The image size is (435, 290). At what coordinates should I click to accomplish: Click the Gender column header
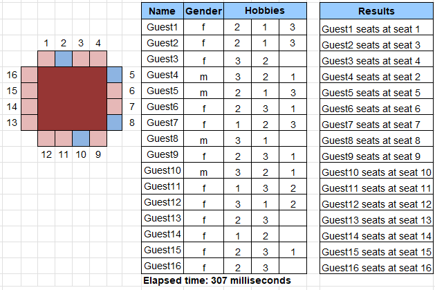[x=203, y=11]
